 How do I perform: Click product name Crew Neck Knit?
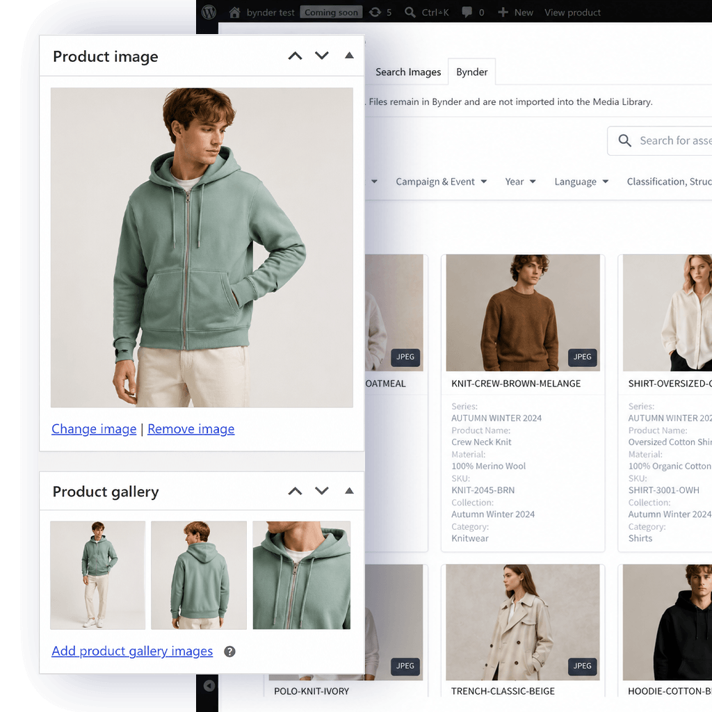coord(481,442)
